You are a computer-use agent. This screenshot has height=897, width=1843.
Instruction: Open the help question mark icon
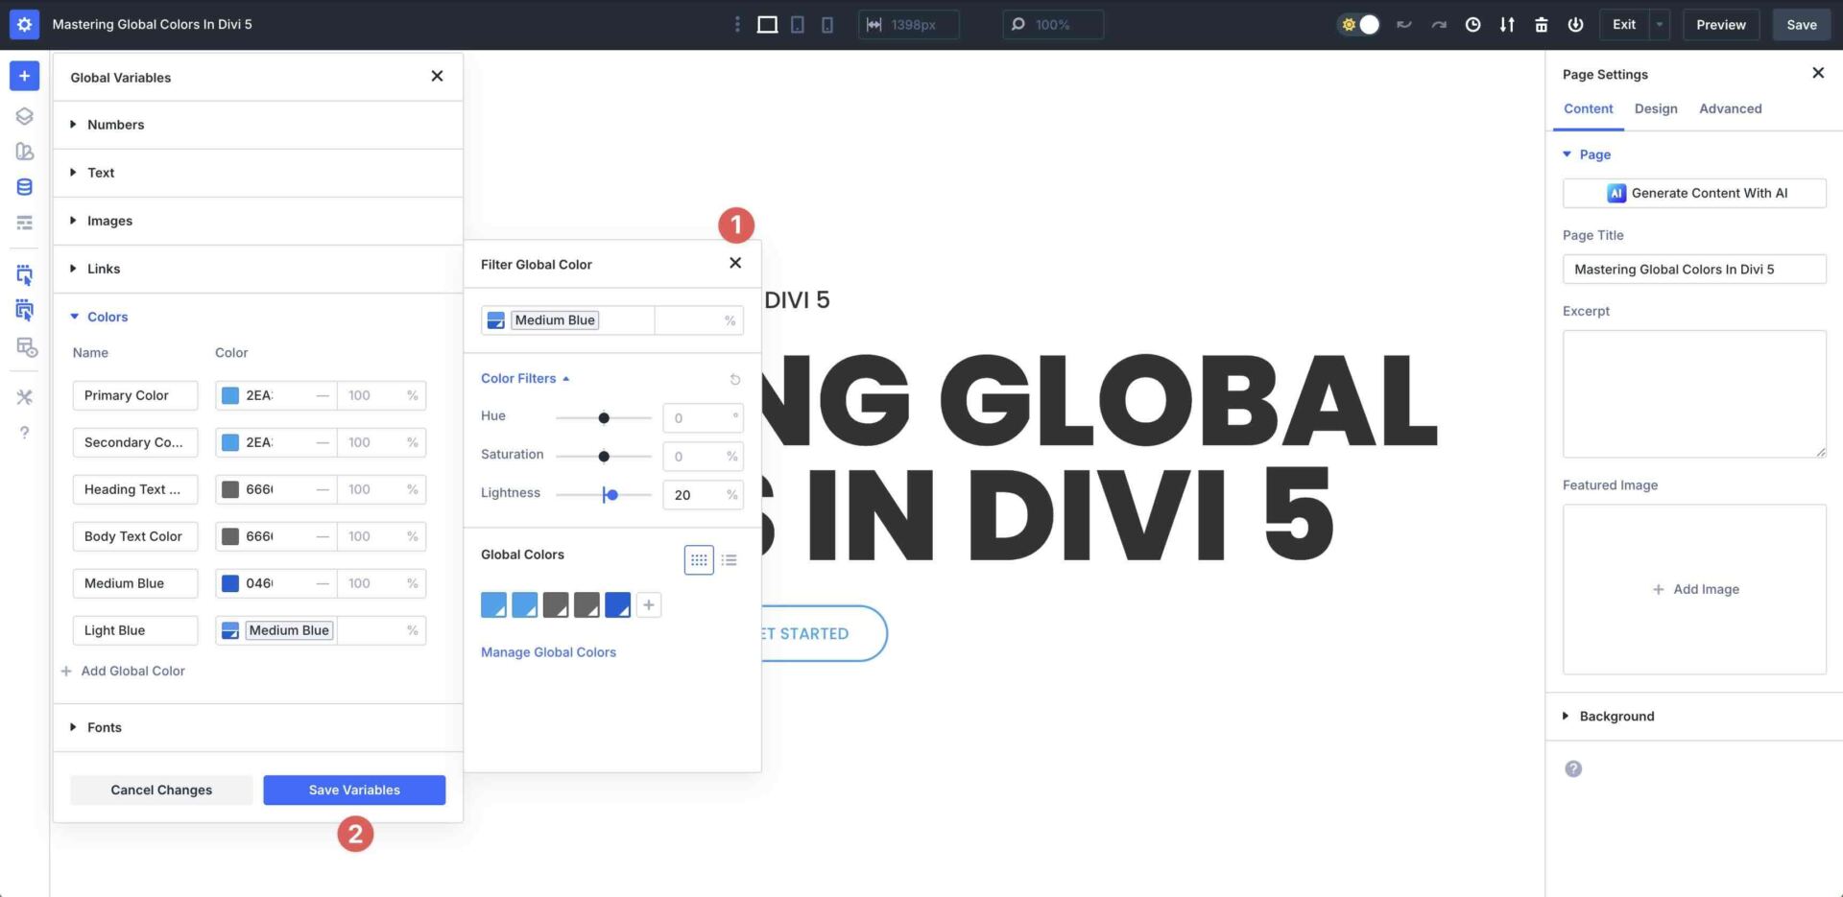[24, 432]
